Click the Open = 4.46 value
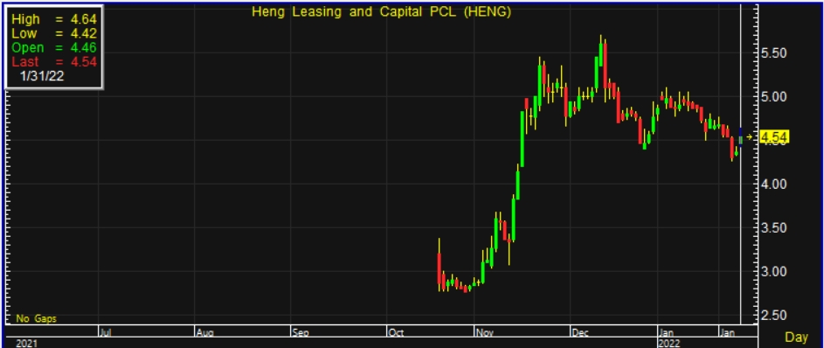 click(54, 48)
